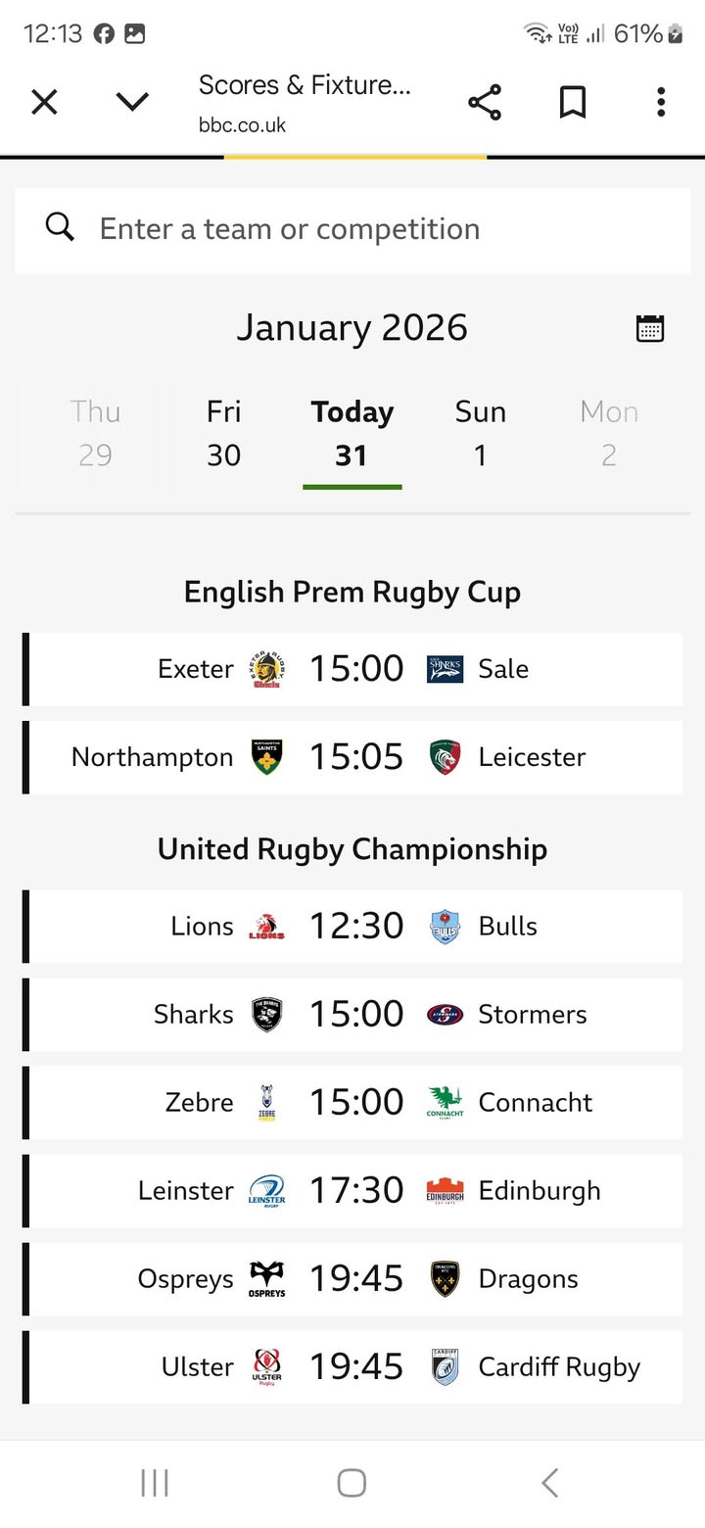Tap the share icon in browser toolbar
705x1528 pixels.
tap(484, 102)
